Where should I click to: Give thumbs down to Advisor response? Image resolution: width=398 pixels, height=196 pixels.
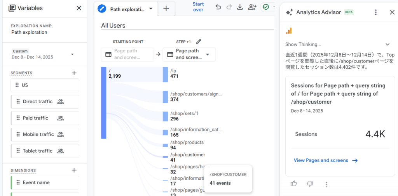pyautogui.click(x=310, y=184)
